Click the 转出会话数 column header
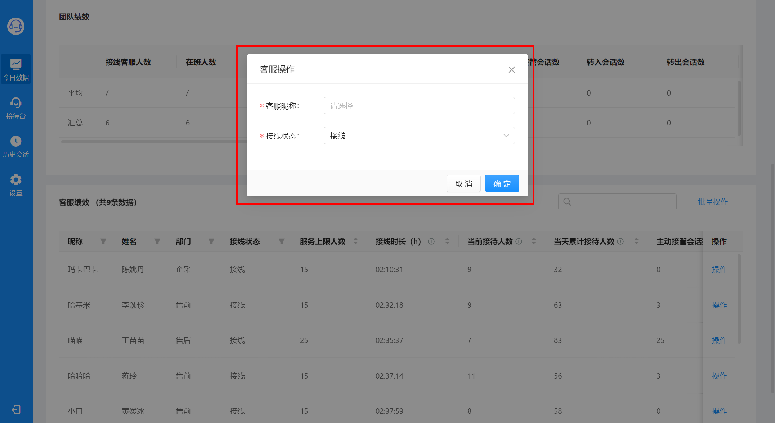Image resolution: width=775 pixels, height=426 pixels. click(686, 62)
